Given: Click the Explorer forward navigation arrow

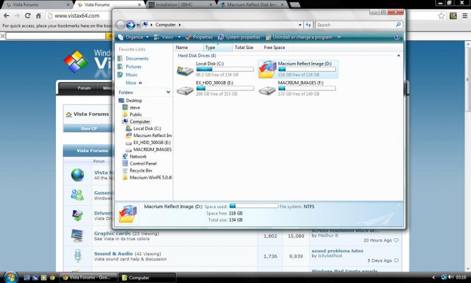Looking at the screenshot, I should coord(131,25).
